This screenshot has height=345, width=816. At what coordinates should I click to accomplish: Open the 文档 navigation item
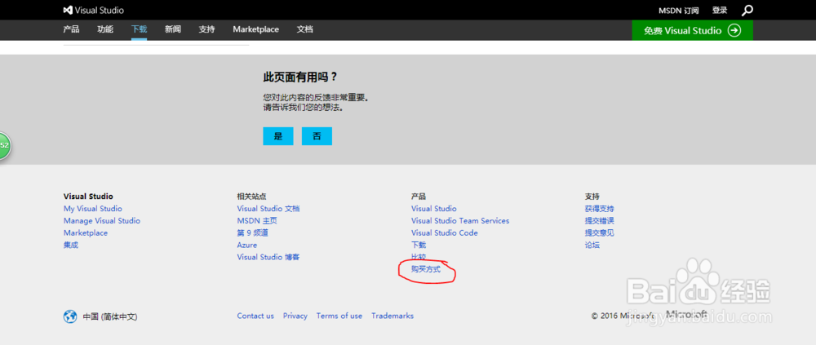[305, 29]
